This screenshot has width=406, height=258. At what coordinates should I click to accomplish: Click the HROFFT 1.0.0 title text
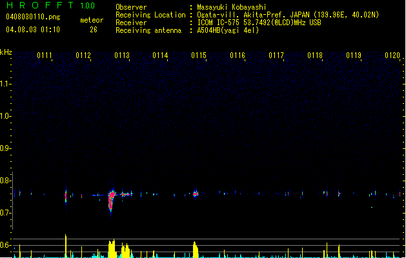(50, 5)
